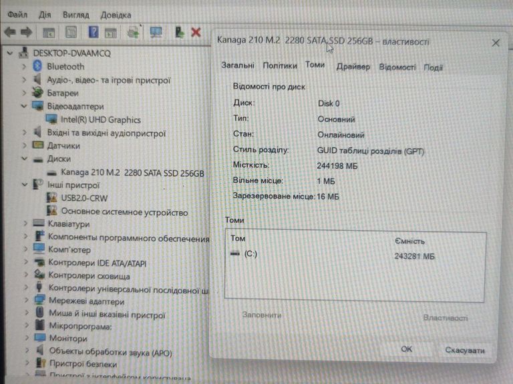Select Компоненты программного обеспечения category

coord(128,237)
